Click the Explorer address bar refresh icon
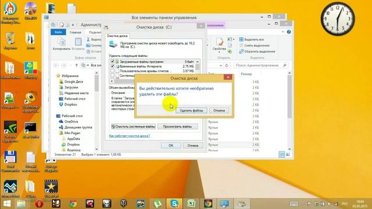The height and width of the screenshot is (209, 372). point(227,66)
